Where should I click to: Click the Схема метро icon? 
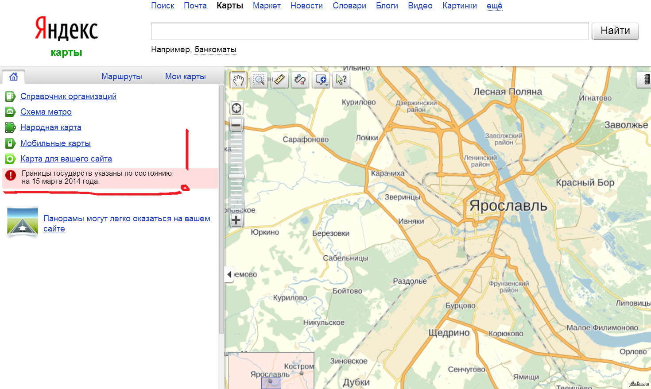10,112
